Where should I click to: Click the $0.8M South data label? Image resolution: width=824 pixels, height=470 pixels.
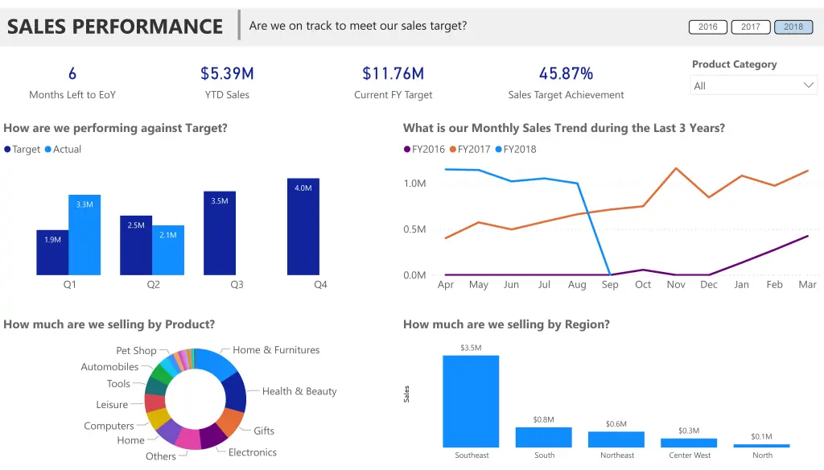[543, 419]
